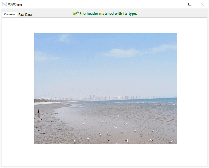
Task: Click the large white cloud in sky
Action: click(x=121, y=52)
